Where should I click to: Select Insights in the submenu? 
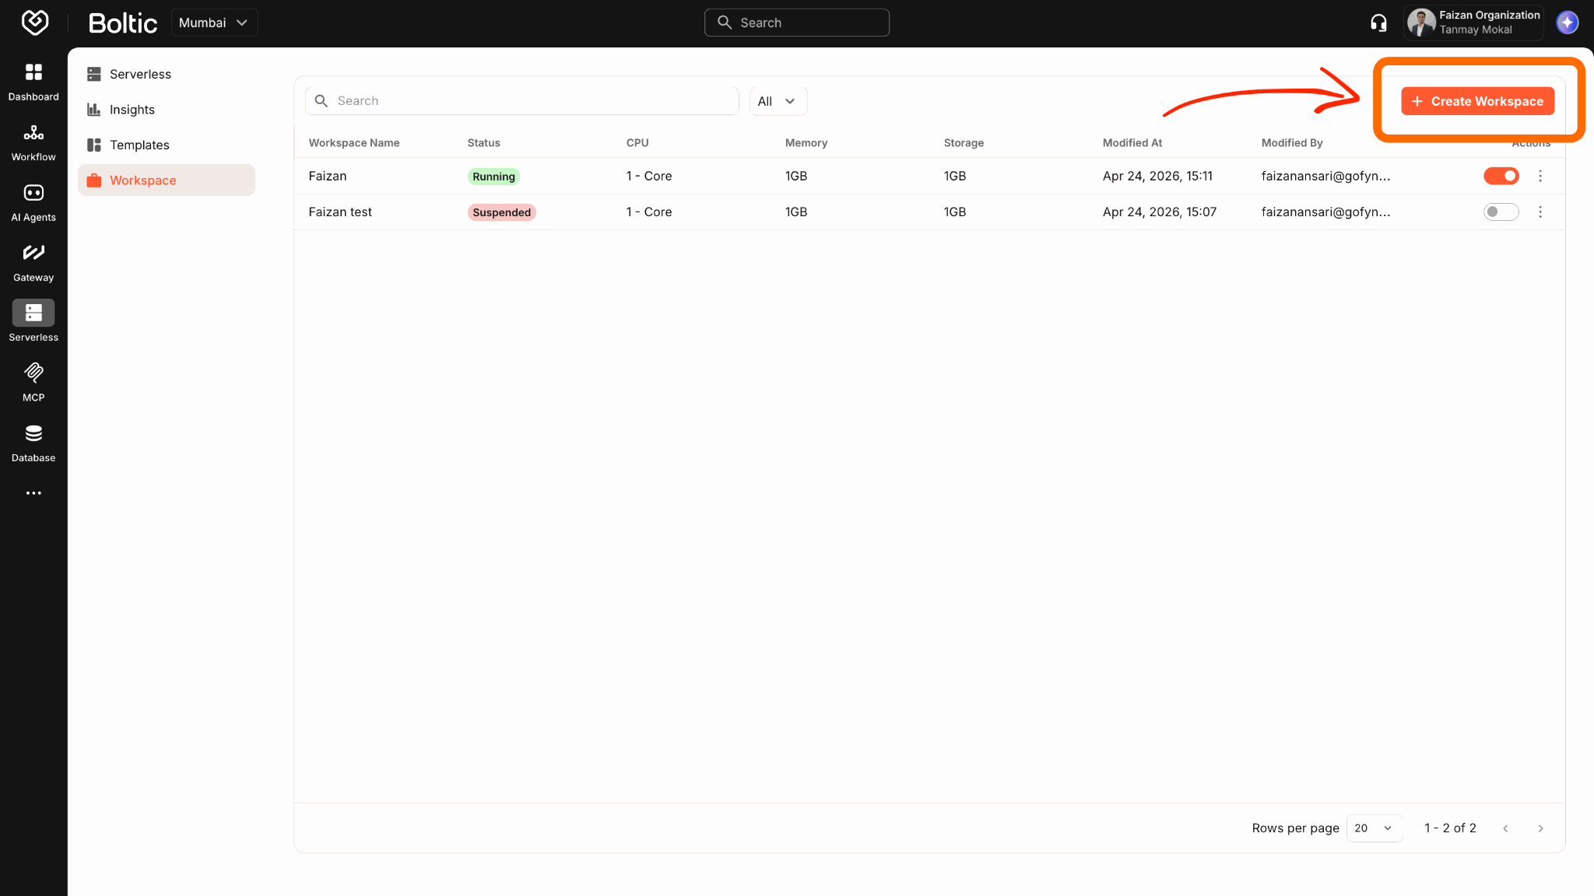(x=132, y=110)
